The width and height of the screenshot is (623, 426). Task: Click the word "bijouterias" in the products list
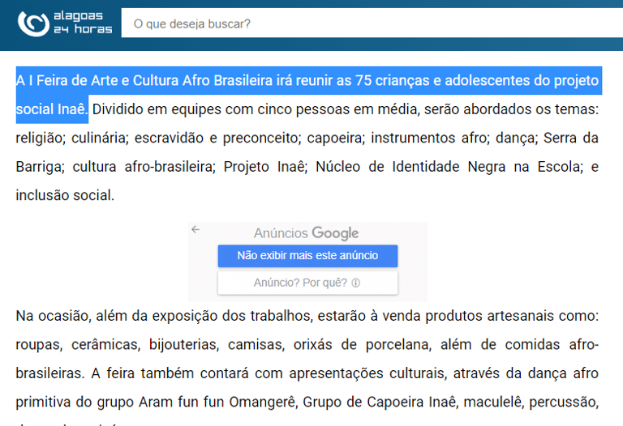tap(183, 344)
